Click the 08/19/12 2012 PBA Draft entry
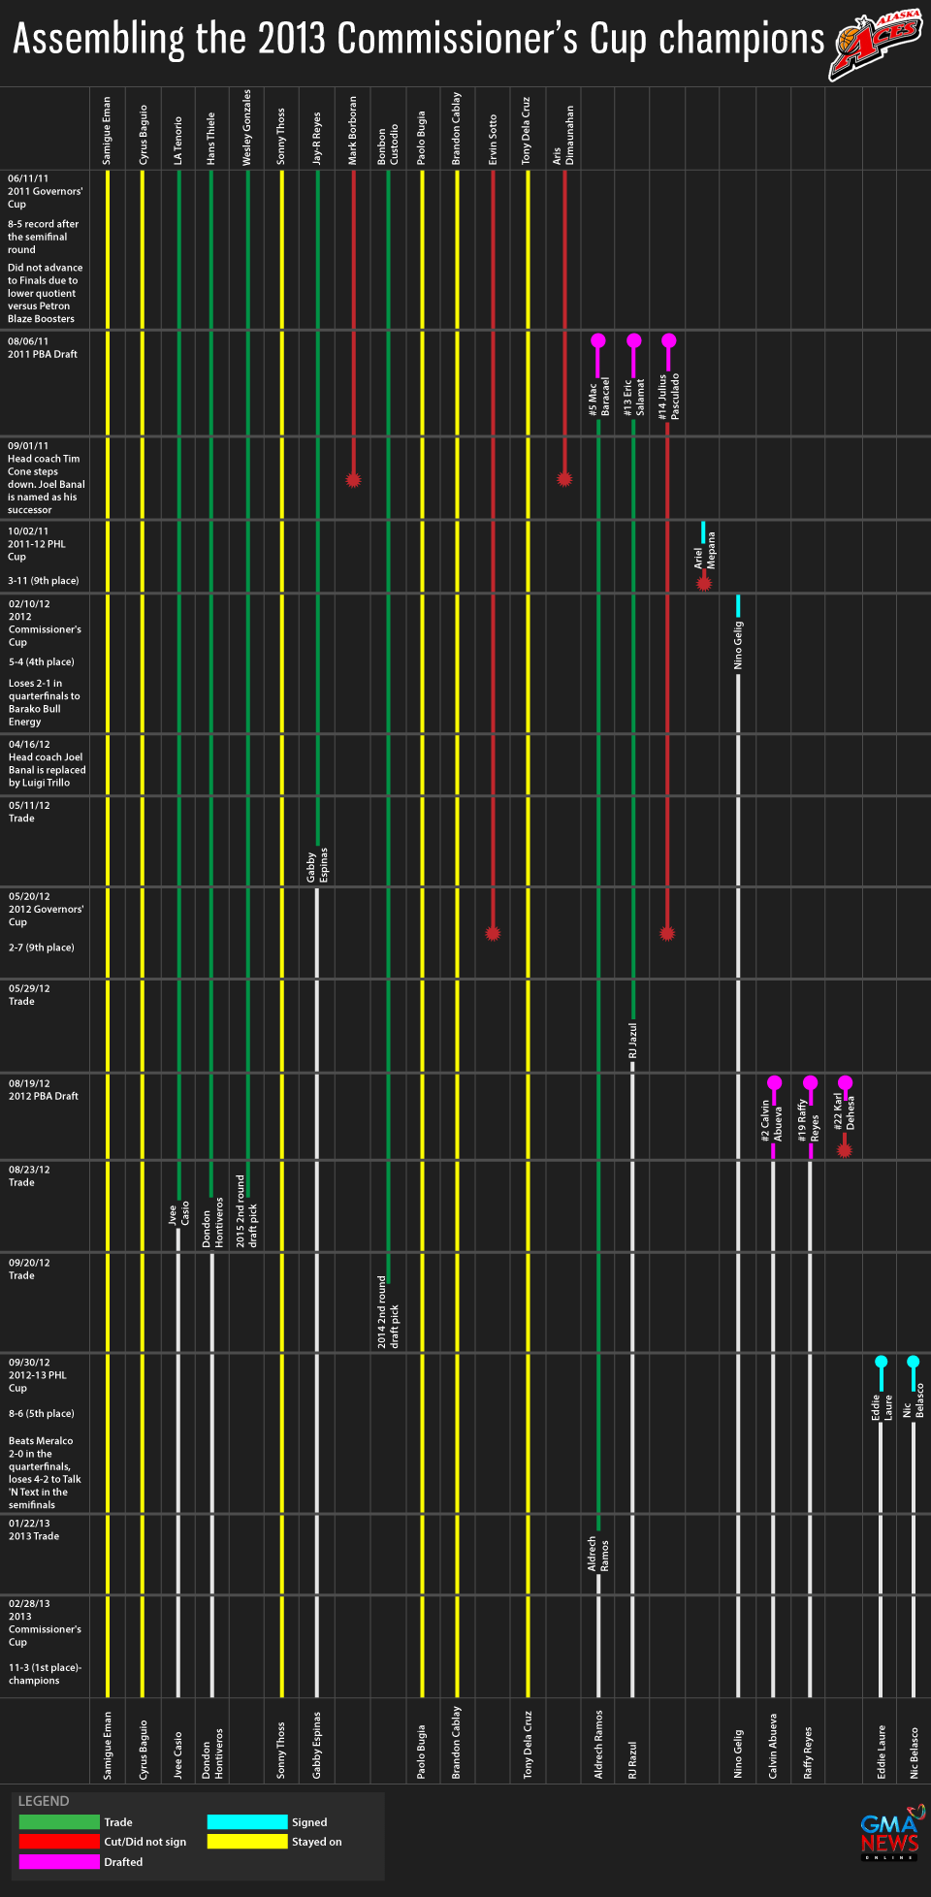Screen dimensions: 931x1897 [44, 1090]
